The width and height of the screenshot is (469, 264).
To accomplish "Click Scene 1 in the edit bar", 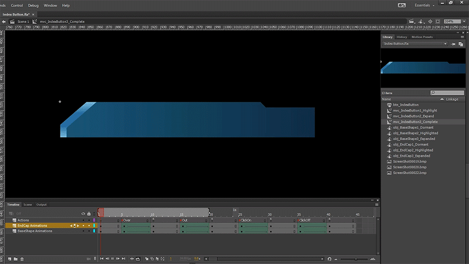I will click(x=23, y=21).
